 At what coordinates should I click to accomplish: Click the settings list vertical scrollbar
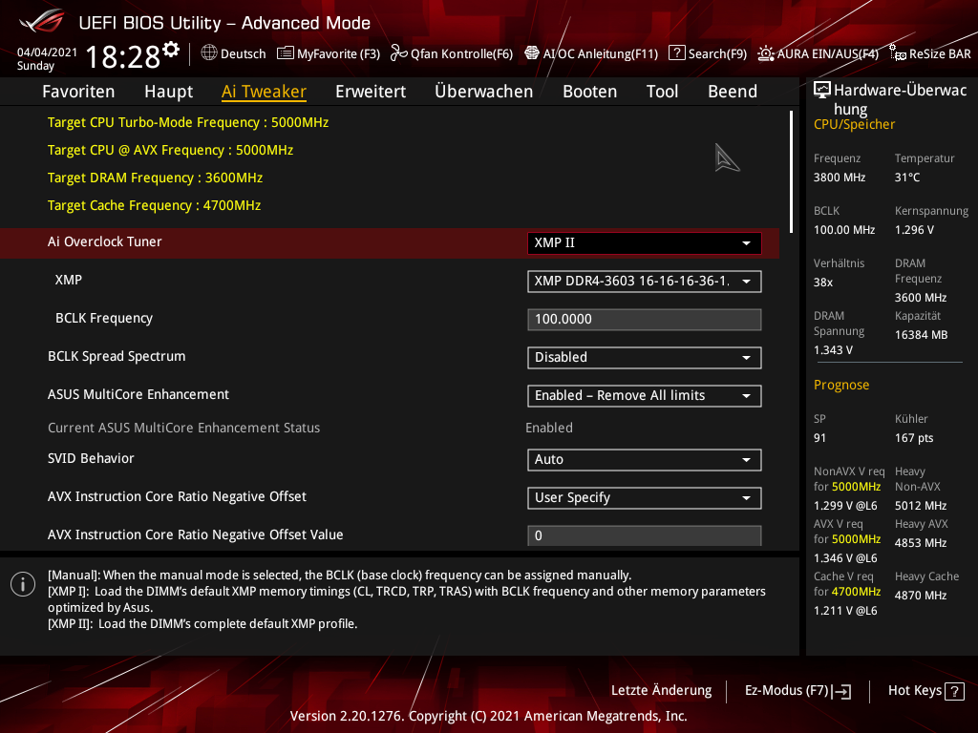[x=791, y=172]
